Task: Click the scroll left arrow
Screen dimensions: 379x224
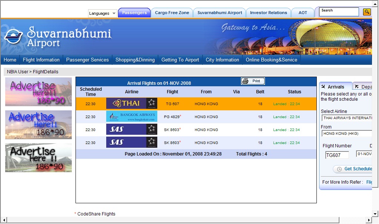Action: pyautogui.click(x=4, y=220)
